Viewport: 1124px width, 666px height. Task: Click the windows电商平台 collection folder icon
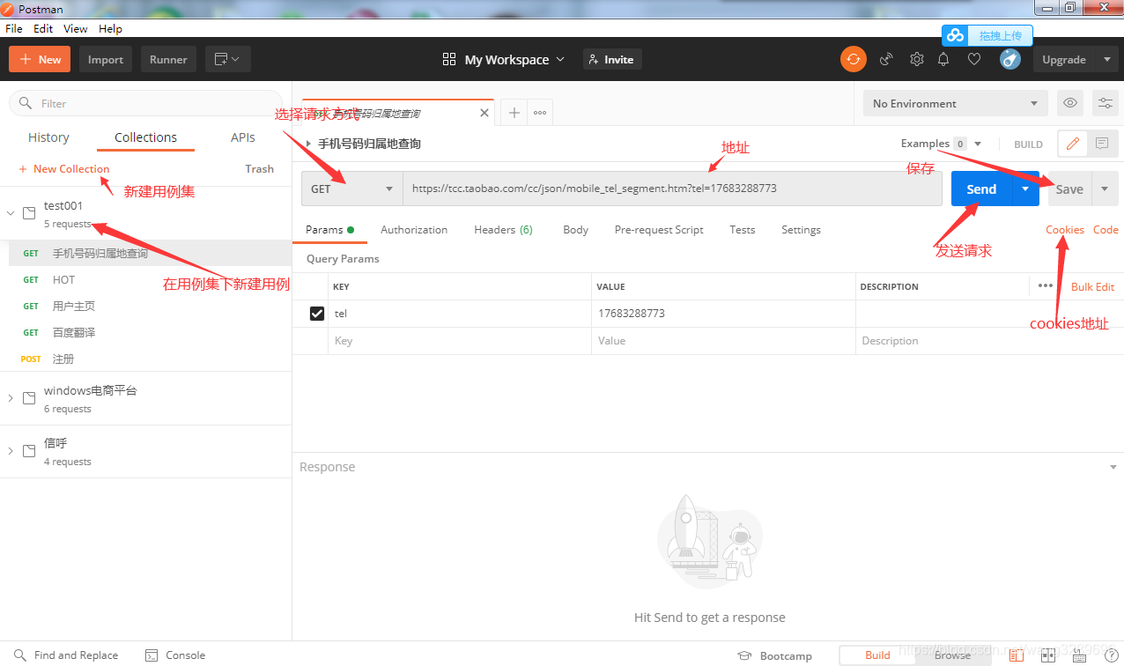pyautogui.click(x=29, y=397)
